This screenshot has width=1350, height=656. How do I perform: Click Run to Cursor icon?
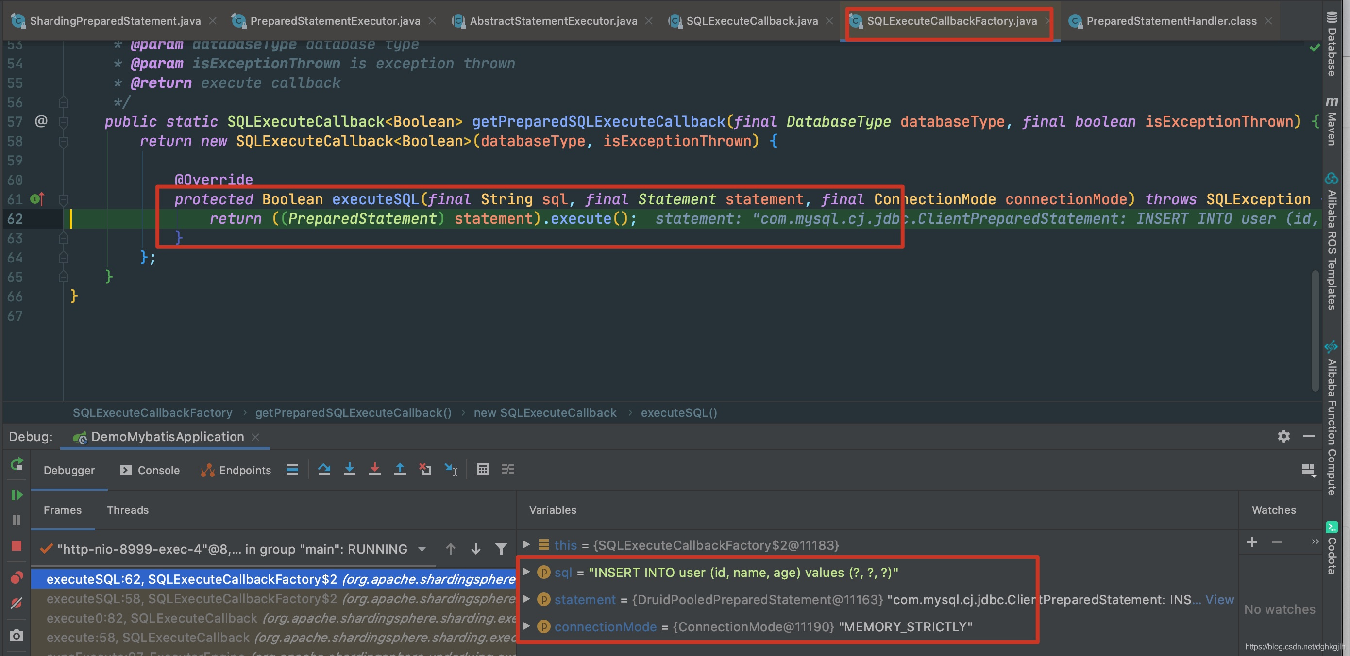451,470
